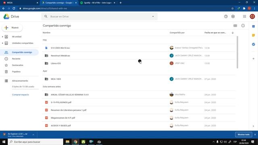Open Google Drive home via the Drive logo

pos(11,17)
